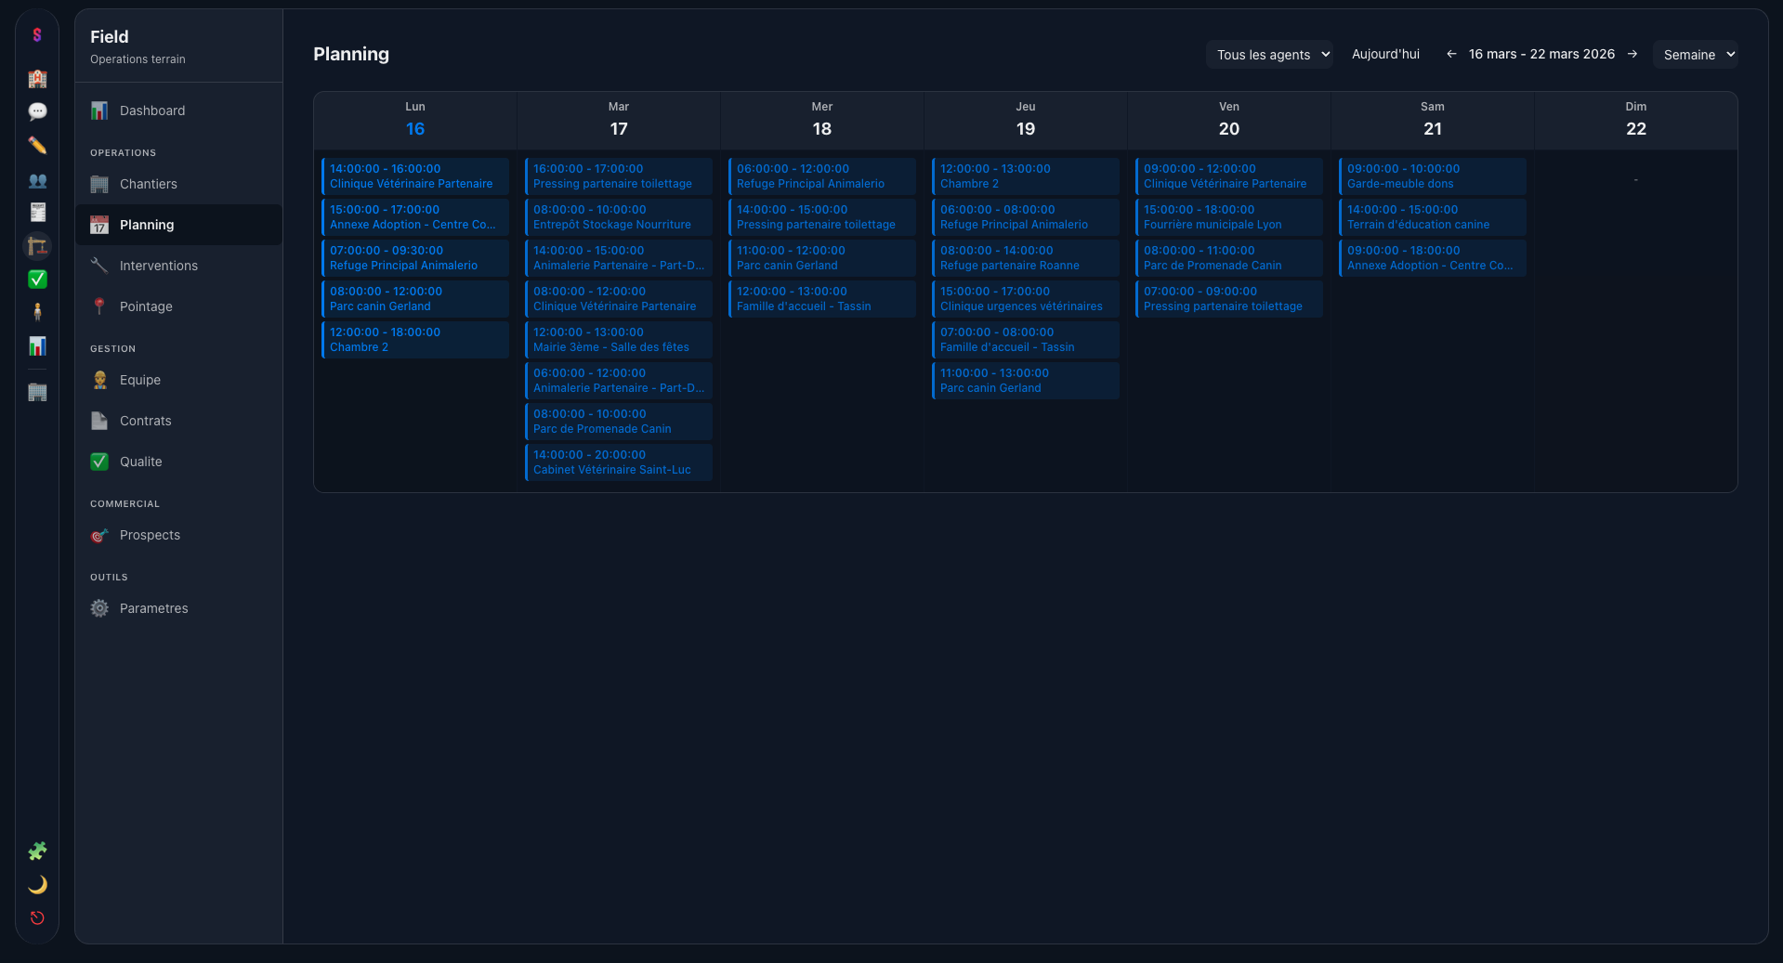1783x963 pixels.
Task: Click the Dim 22 day header
Action: [x=1636, y=120]
